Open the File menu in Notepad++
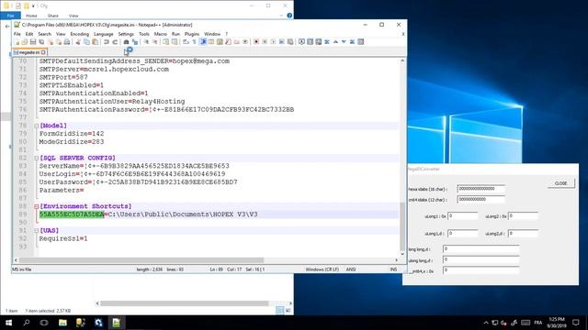Viewport: 588px width, 330px height. [17, 34]
